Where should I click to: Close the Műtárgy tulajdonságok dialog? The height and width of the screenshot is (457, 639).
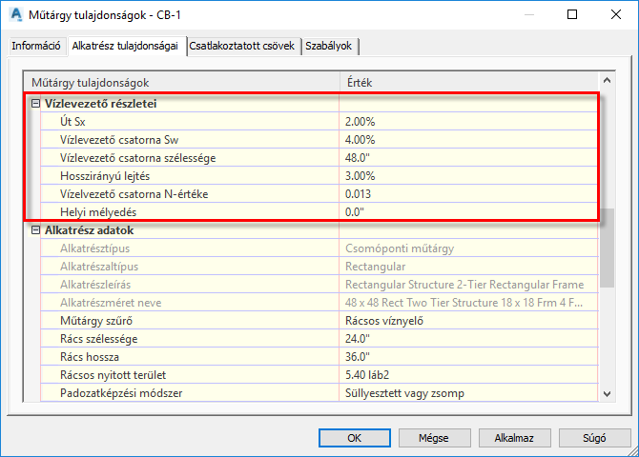(x=615, y=15)
